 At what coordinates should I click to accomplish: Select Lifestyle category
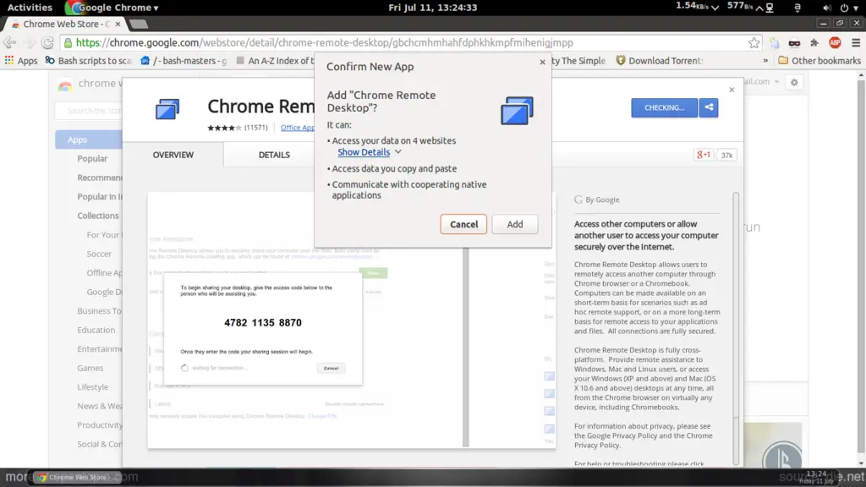coord(93,387)
